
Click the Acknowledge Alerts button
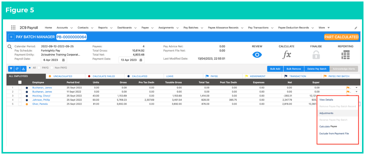pos(344,69)
